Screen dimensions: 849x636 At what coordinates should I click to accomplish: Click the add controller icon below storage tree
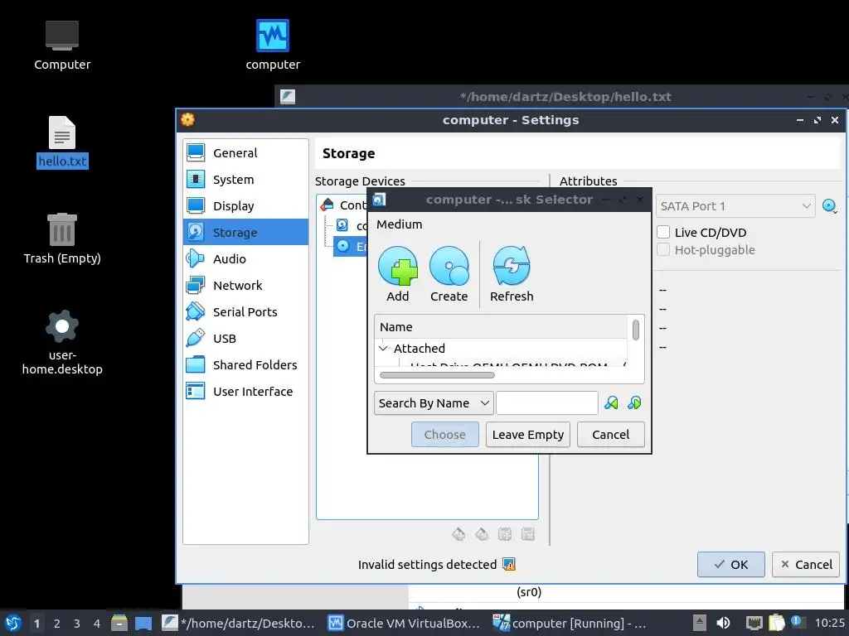pyautogui.click(x=458, y=534)
